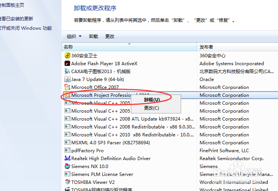
Task: Click the 360安全卫士 program icon
Action: [x=68, y=56]
